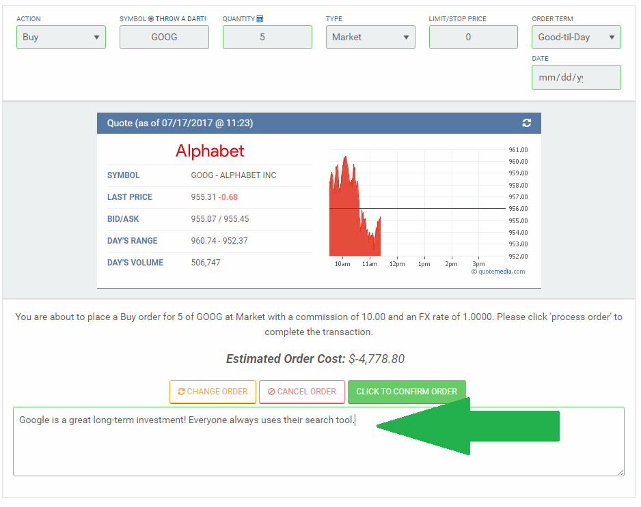Click the Throw a Dart! link
The height and width of the screenshot is (507, 641).
pyautogui.click(x=180, y=19)
